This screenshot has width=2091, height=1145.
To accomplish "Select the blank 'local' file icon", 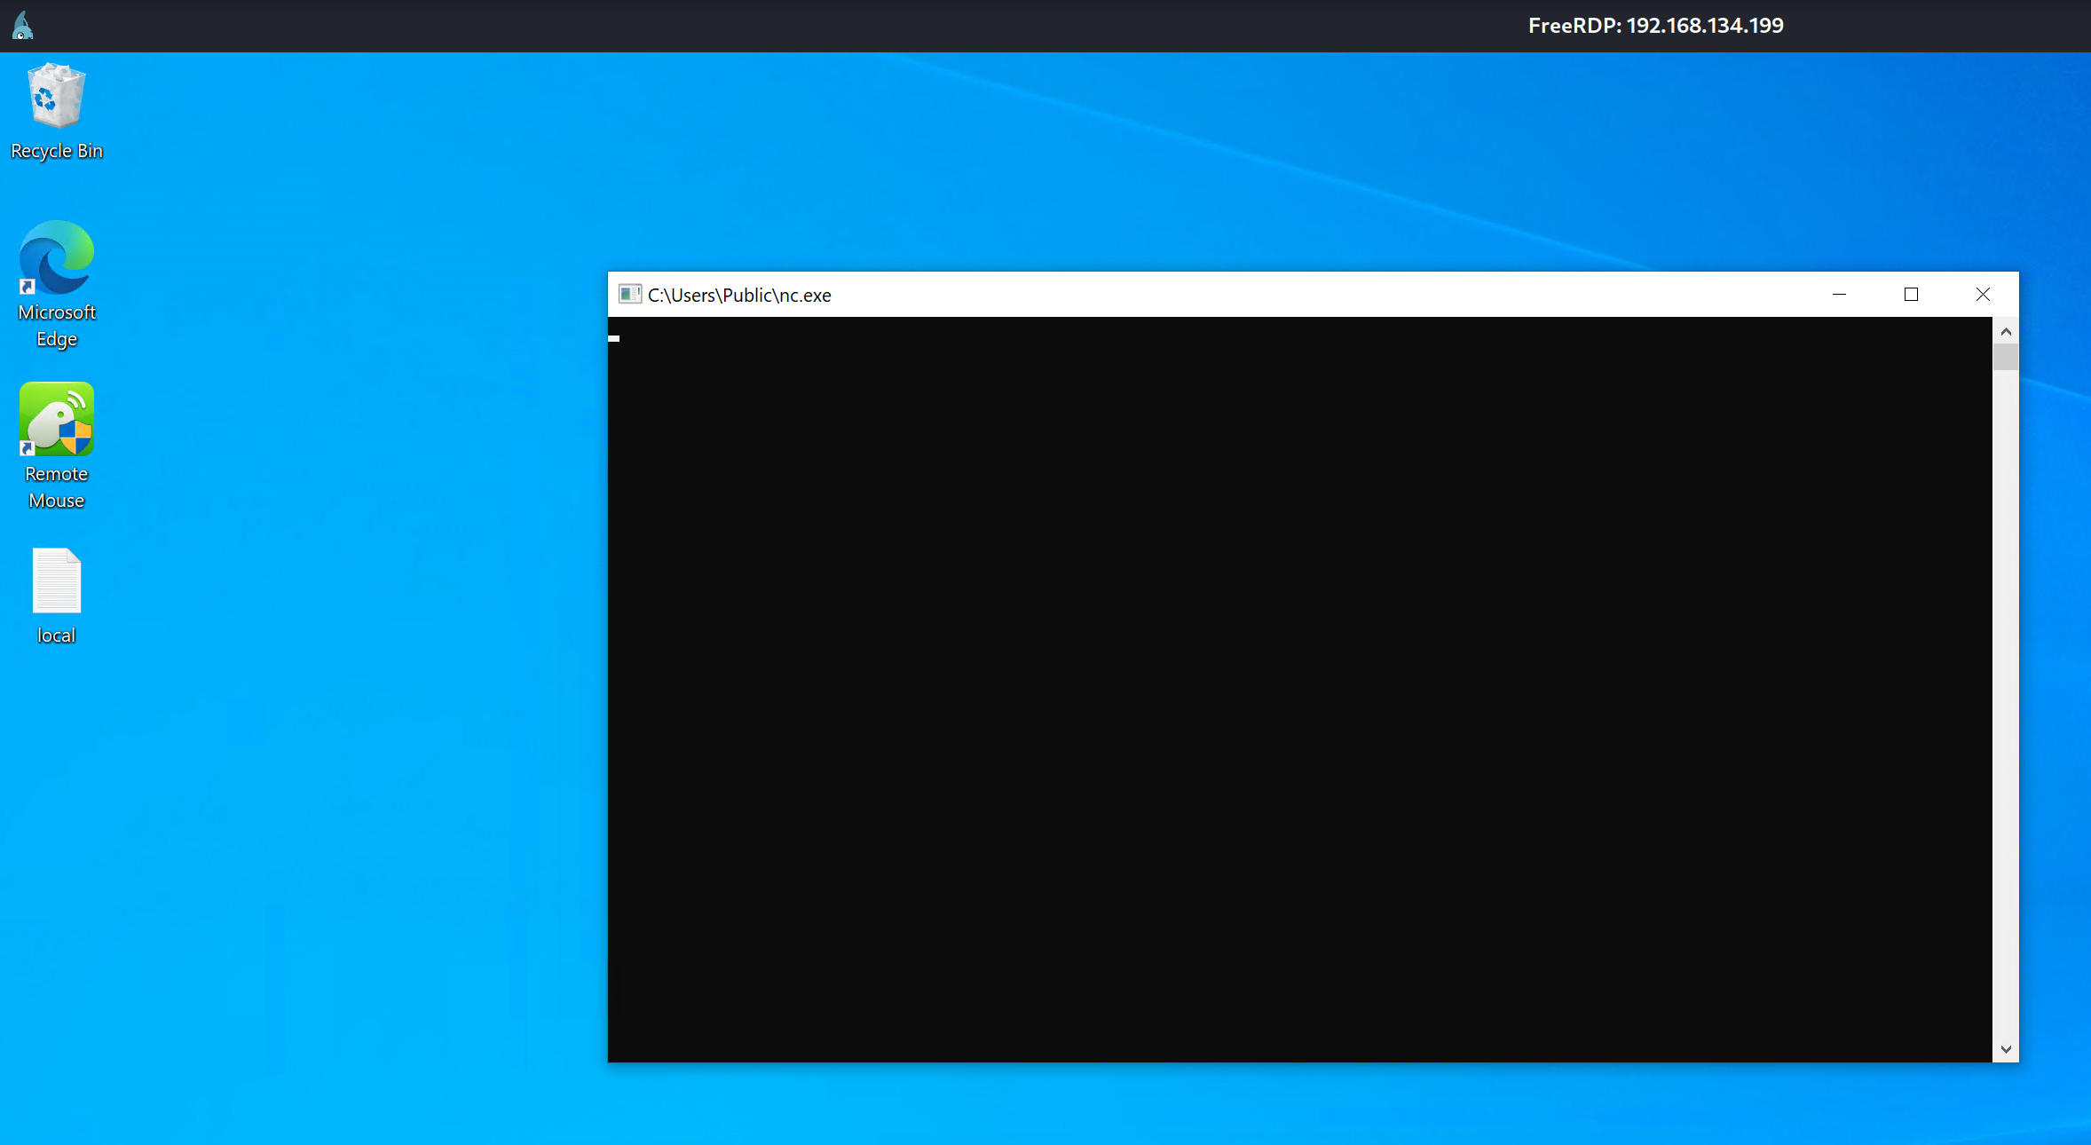I will (57, 580).
